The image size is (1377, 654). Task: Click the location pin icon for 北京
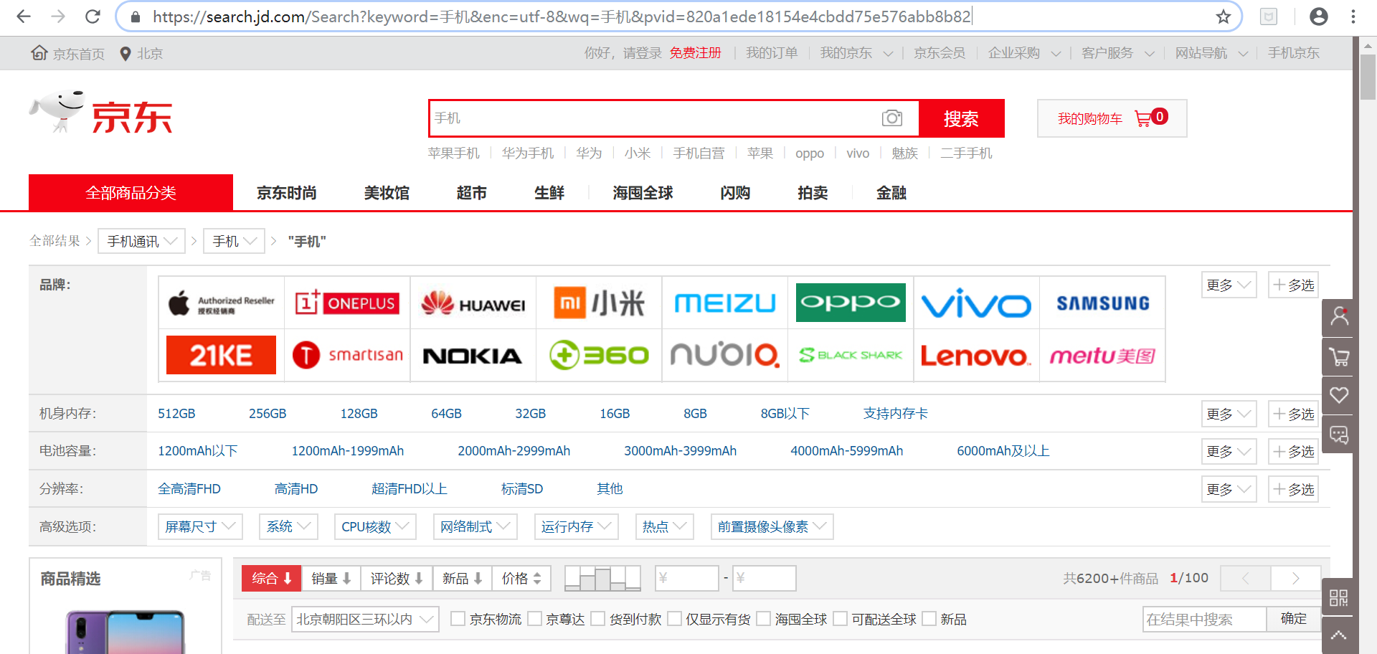point(125,54)
